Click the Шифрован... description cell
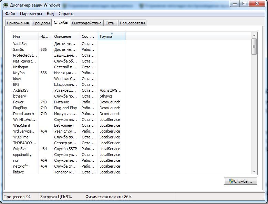 pyautogui.click(x=65, y=84)
